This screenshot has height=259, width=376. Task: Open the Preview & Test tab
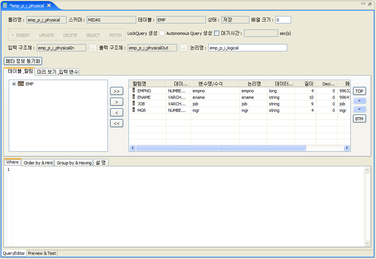click(x=41, y=253)
